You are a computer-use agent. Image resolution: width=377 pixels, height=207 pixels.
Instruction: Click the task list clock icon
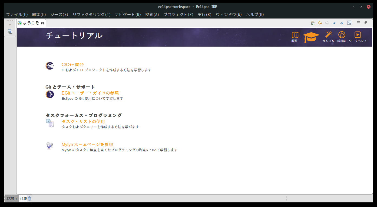(50, 123)
